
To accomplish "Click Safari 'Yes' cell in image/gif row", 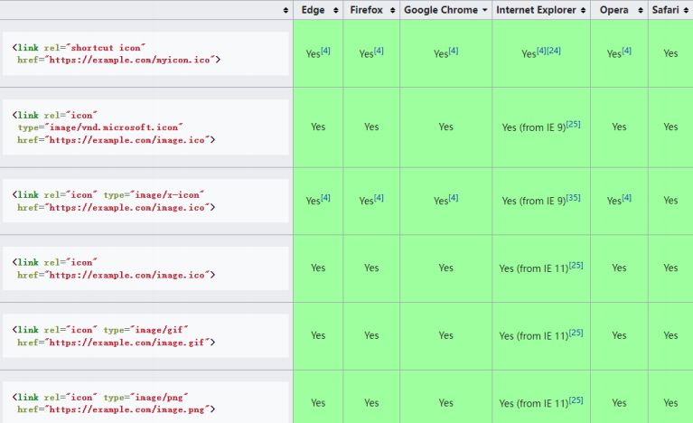I will (x=670, y=335).
